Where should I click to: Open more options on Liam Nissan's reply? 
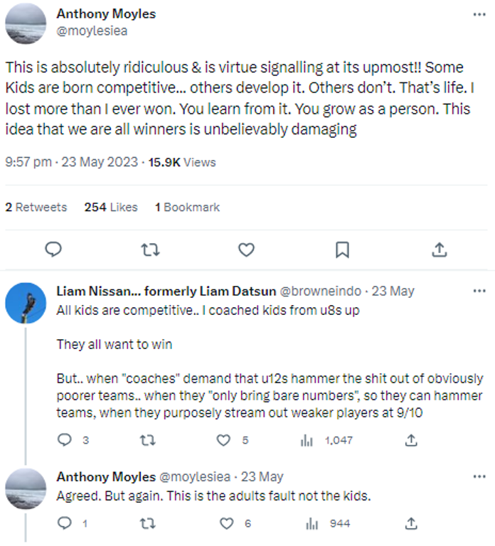pos(479,291)
